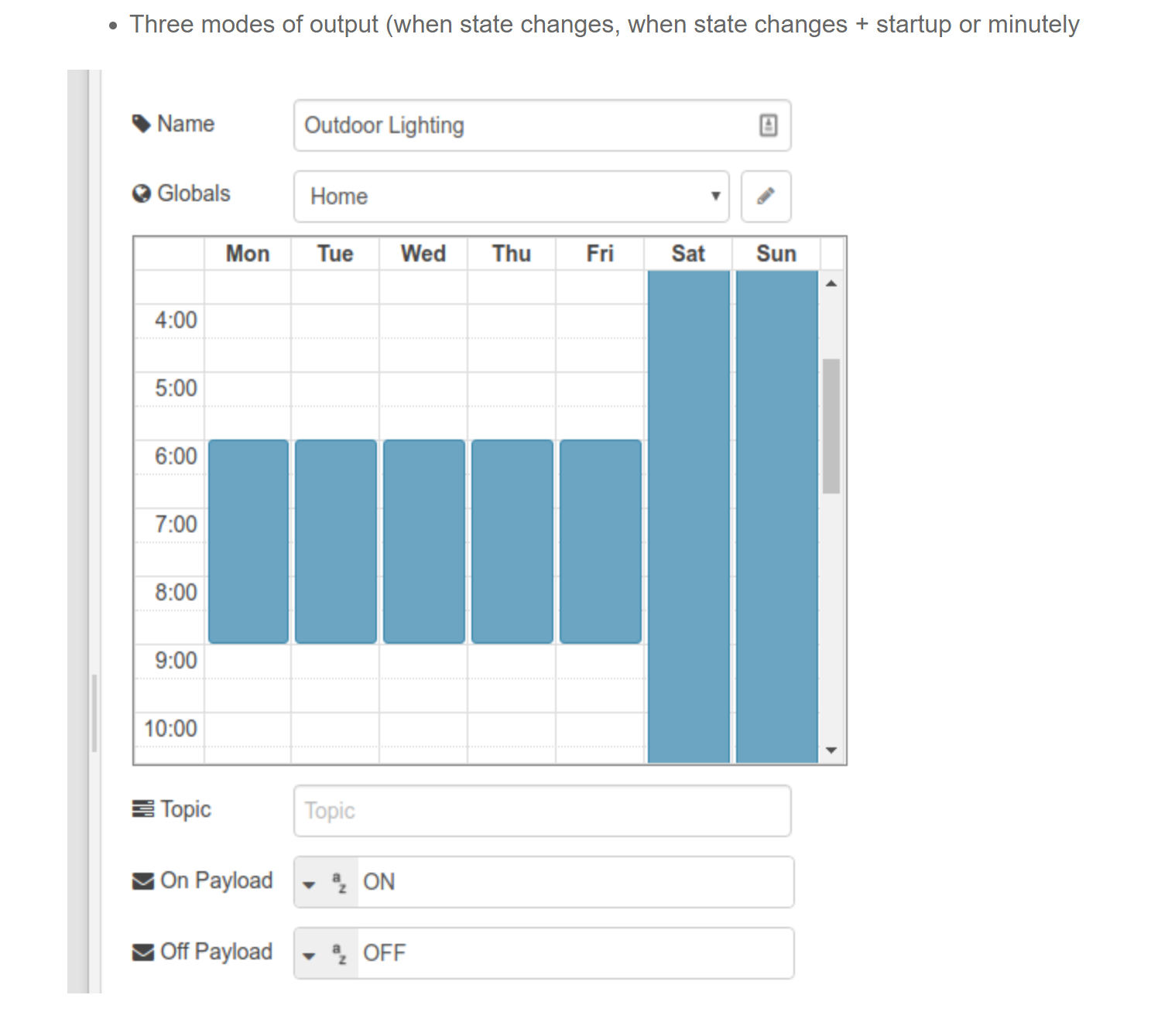Click the tag icon next to Name

click(142, 124)
